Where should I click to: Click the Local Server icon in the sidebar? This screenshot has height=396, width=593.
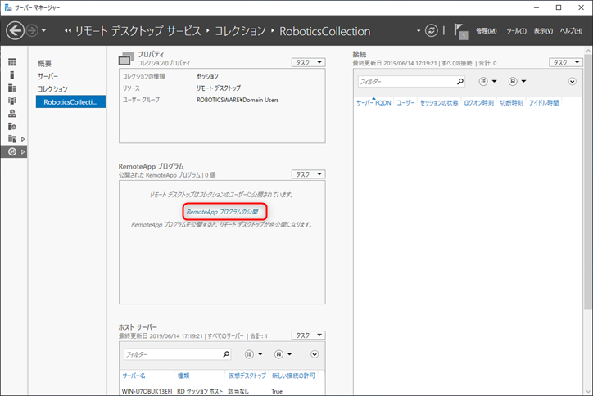pyautogui.click(x=11, y=75)
